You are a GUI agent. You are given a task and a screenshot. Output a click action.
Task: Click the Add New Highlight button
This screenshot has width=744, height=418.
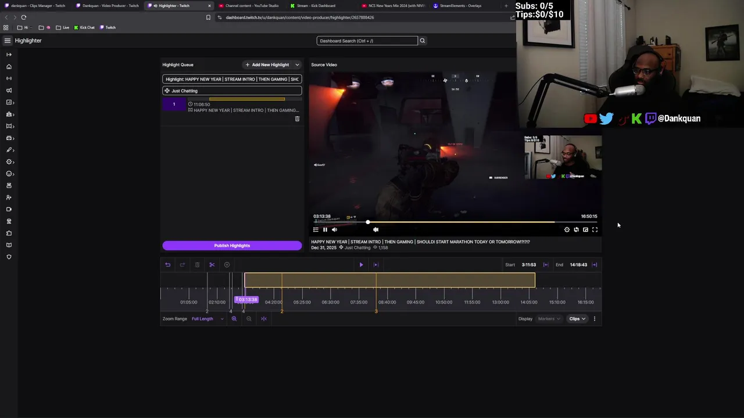click(x=267, y=65)
